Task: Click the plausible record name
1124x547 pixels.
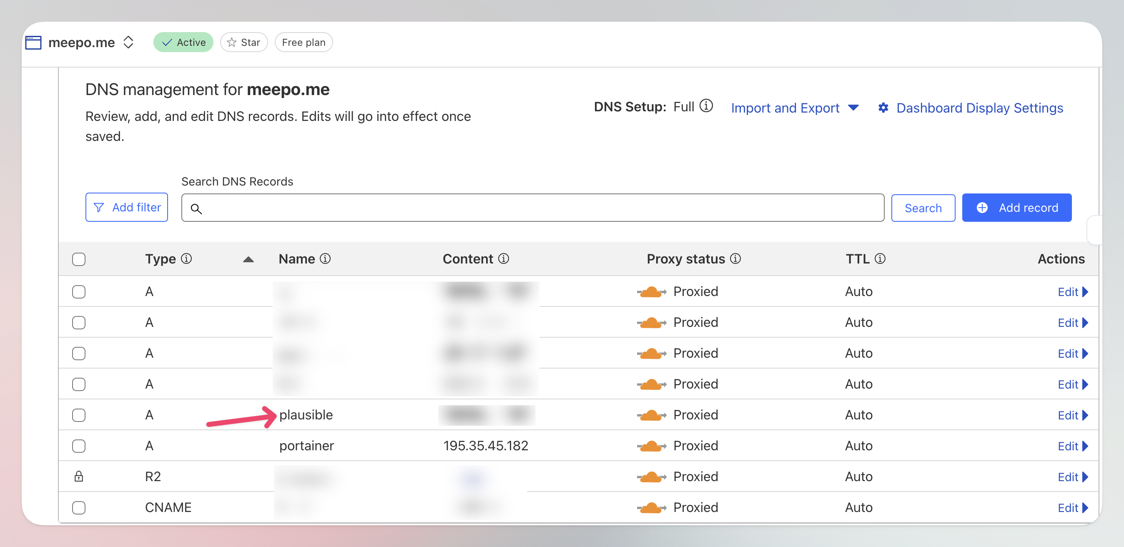Action: 306,415
